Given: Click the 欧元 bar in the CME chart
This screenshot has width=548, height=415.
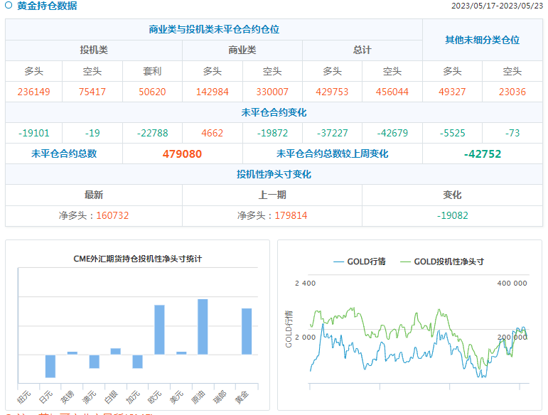Looking at the screenshot, I should pos(159,329).
